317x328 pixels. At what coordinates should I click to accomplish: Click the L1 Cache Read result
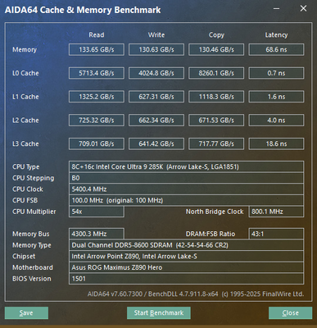(97, 97)
